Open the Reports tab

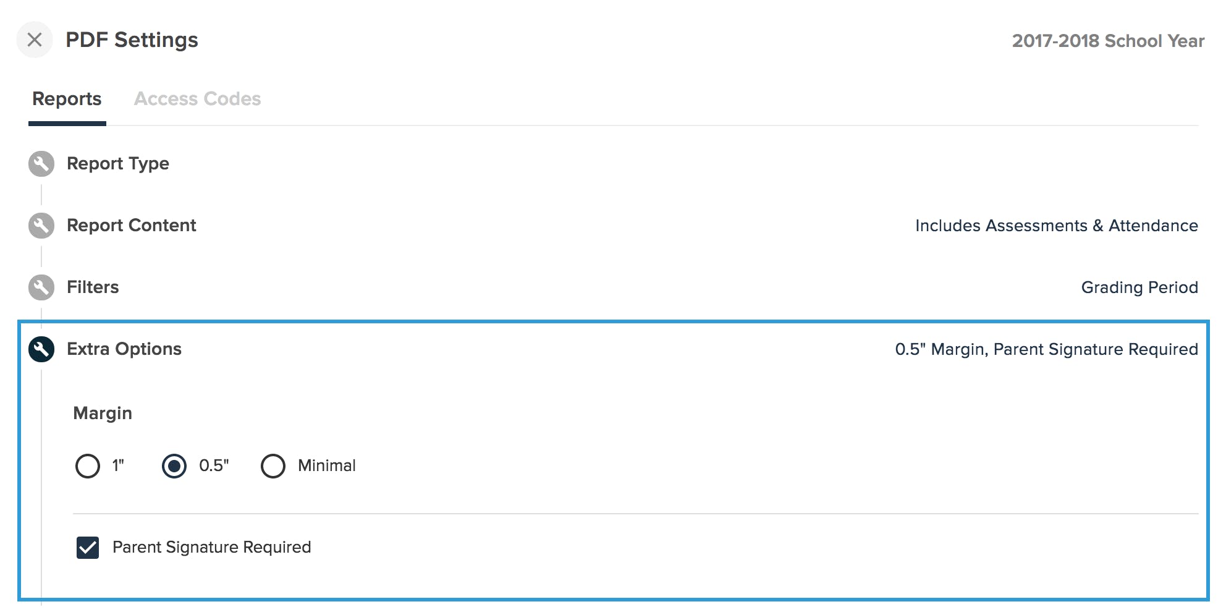(67, 99)
